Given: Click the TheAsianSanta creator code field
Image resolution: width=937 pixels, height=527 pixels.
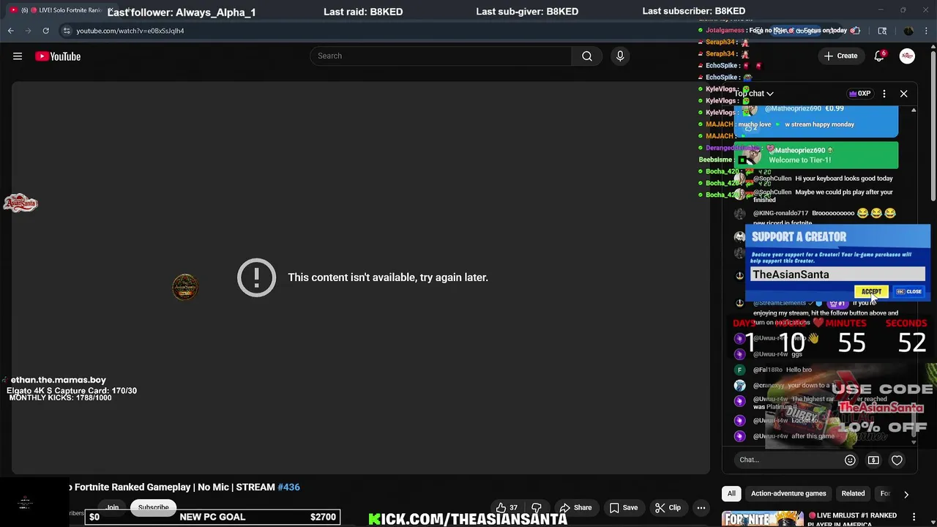Looking at the screenshot, I should pos(837,274).
